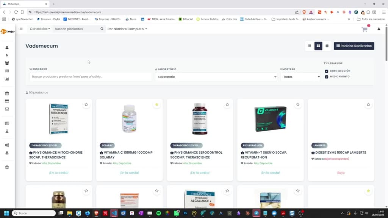This screenshot has width=388, height=218.
Task: Open the shopping cart
Action: point(365,30)
